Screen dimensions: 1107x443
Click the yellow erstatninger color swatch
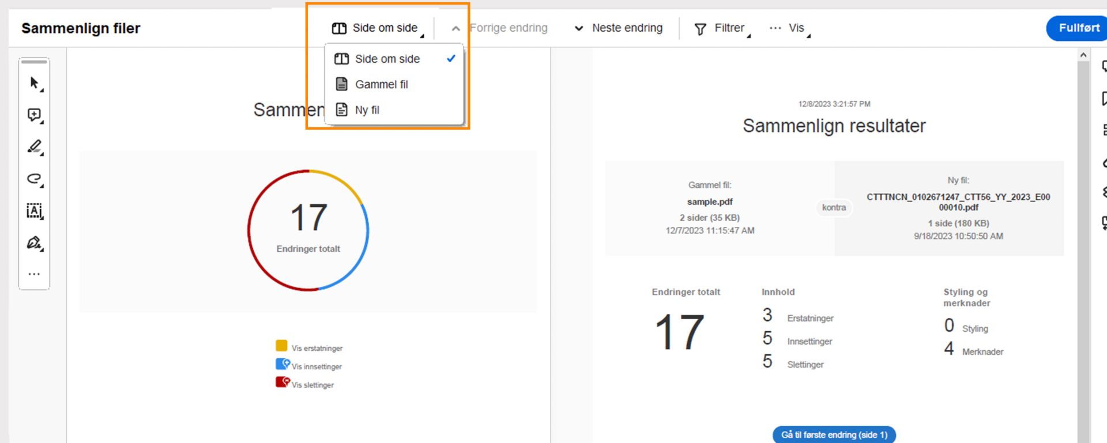(x=281, y=346)
